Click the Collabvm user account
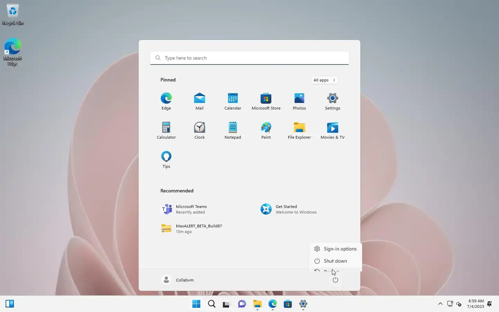 (x=178, y=280)
